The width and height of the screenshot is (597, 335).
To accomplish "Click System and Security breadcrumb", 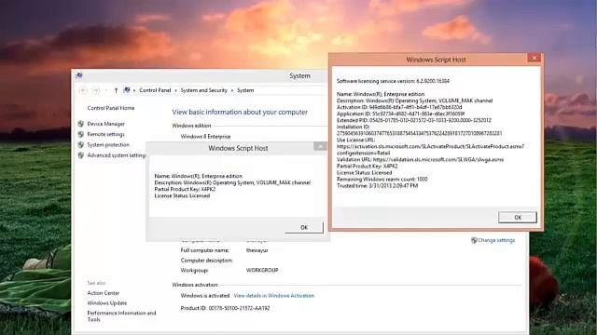I will coord(203,90).
